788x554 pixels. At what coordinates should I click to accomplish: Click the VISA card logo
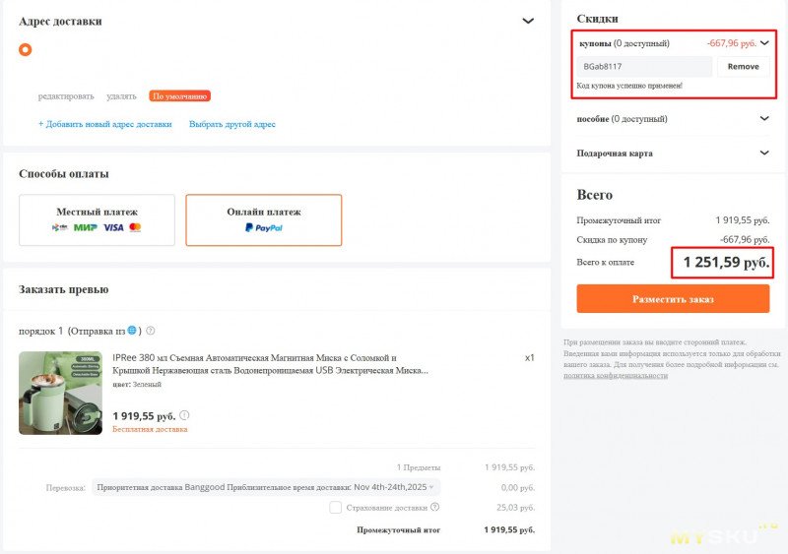coord(113,227)
